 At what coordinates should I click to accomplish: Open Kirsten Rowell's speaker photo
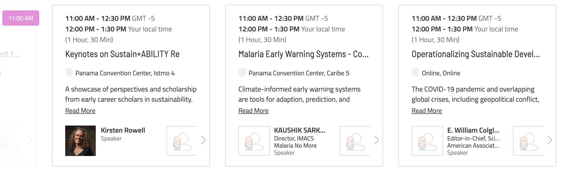(80, 141)
